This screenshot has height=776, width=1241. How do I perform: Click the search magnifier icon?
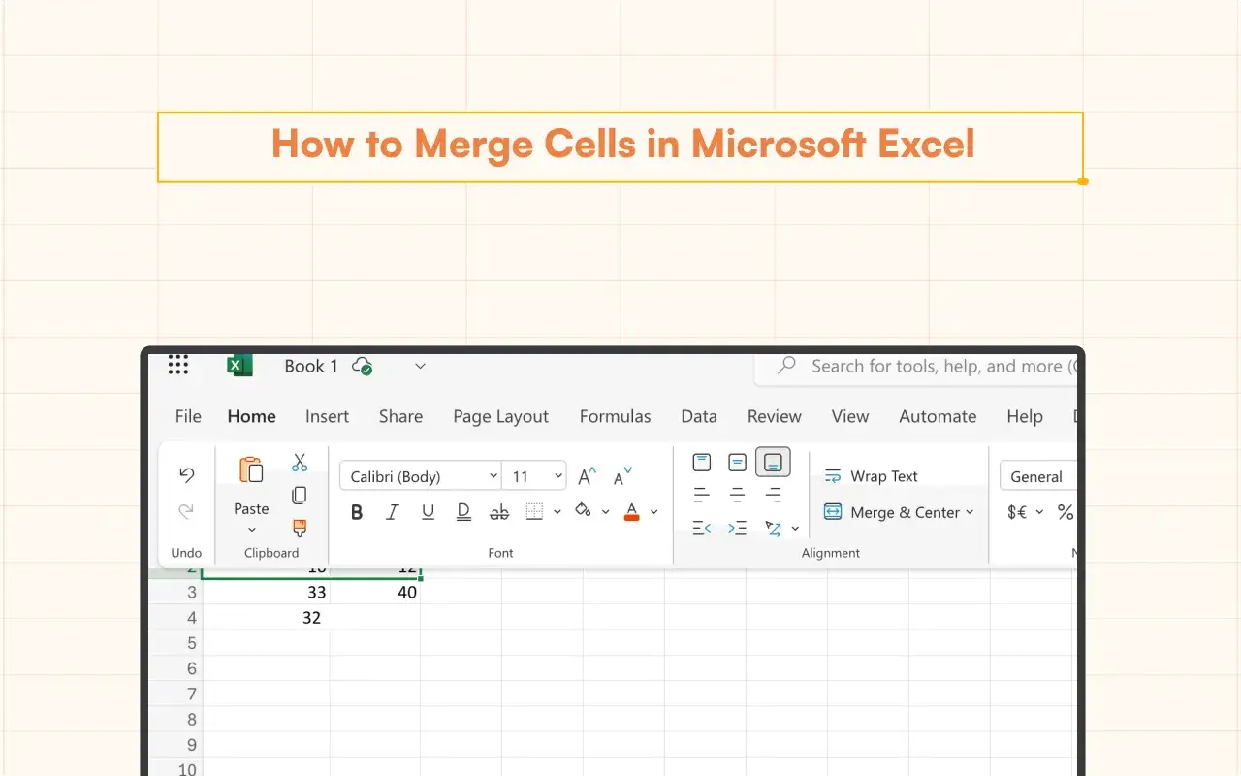787,366
